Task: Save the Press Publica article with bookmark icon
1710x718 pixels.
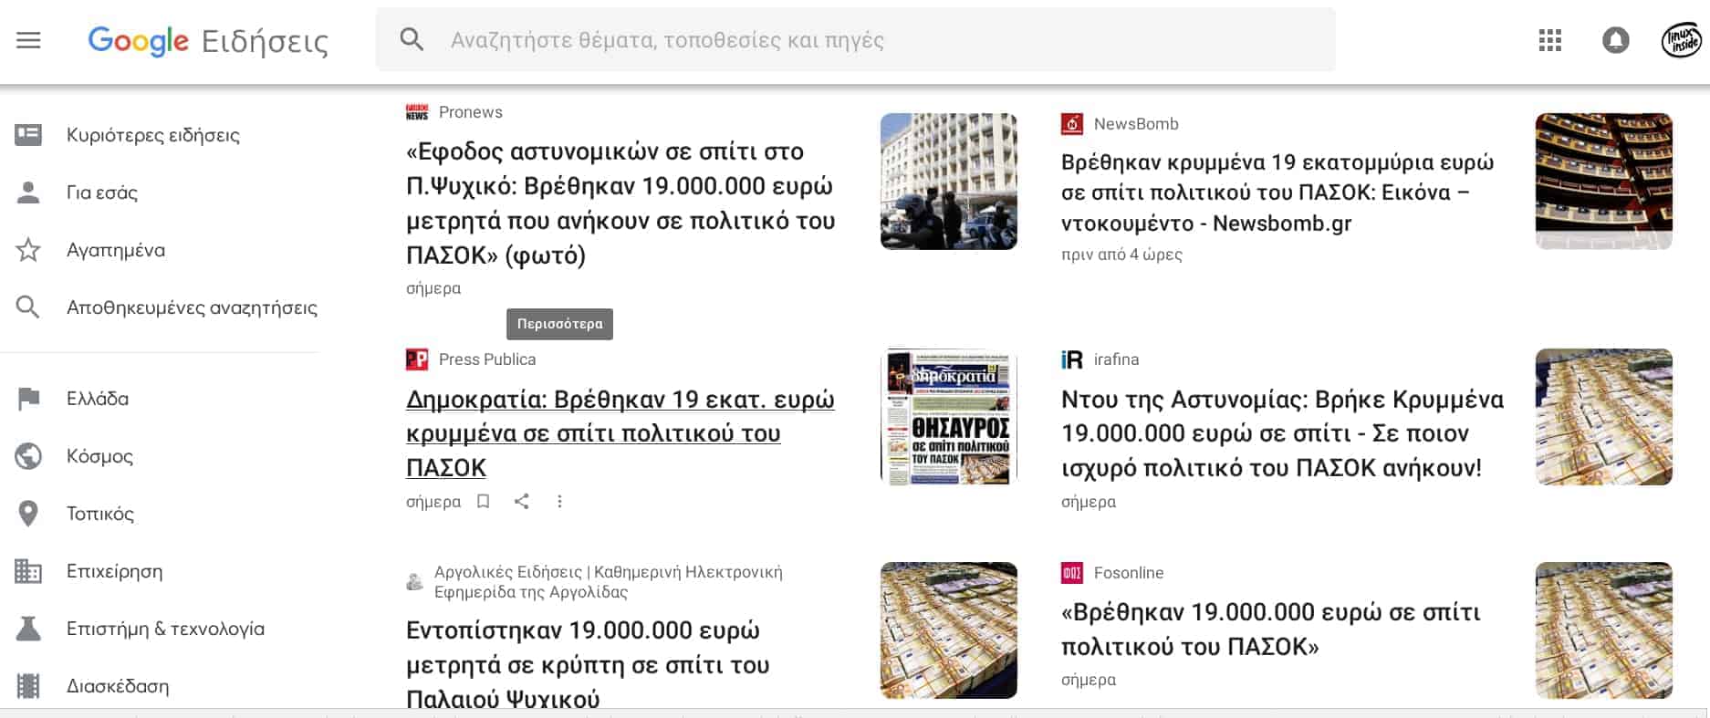Action: tap(484, 501)
